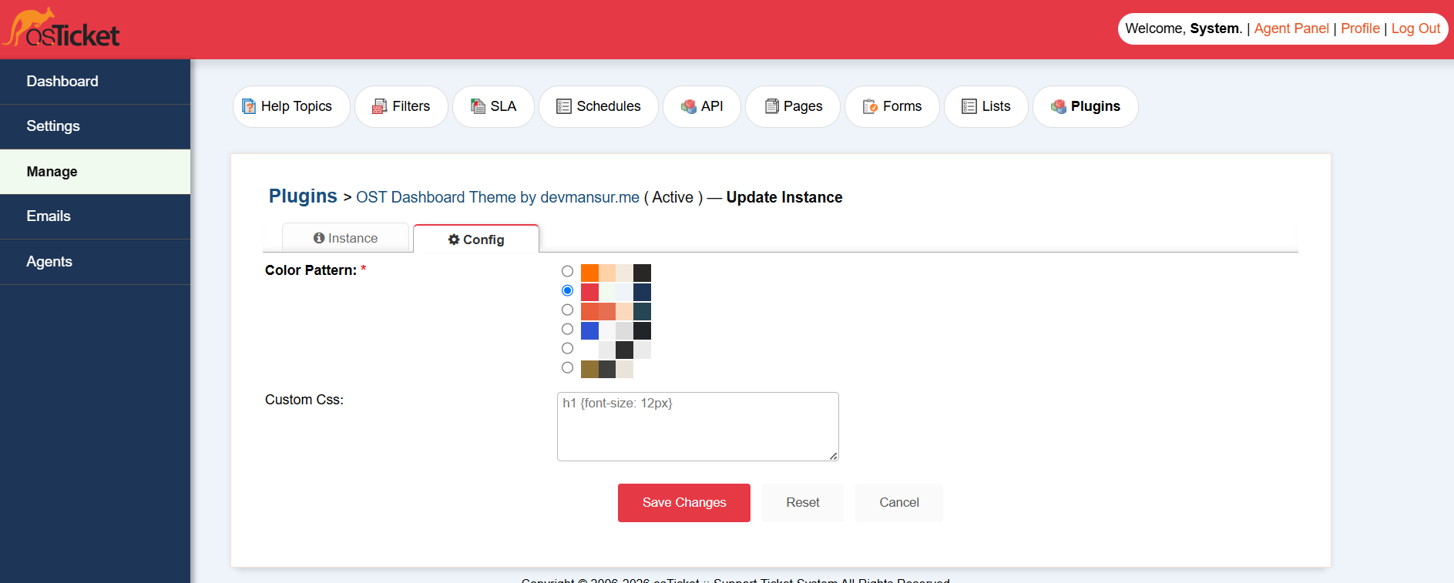Click the SLA icon
Screen dimensions: 1454x583
pyautogui.click(x=478, y=106)
